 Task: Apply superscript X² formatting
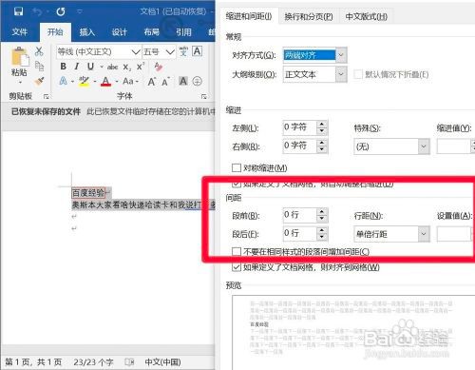pos(140,67)
